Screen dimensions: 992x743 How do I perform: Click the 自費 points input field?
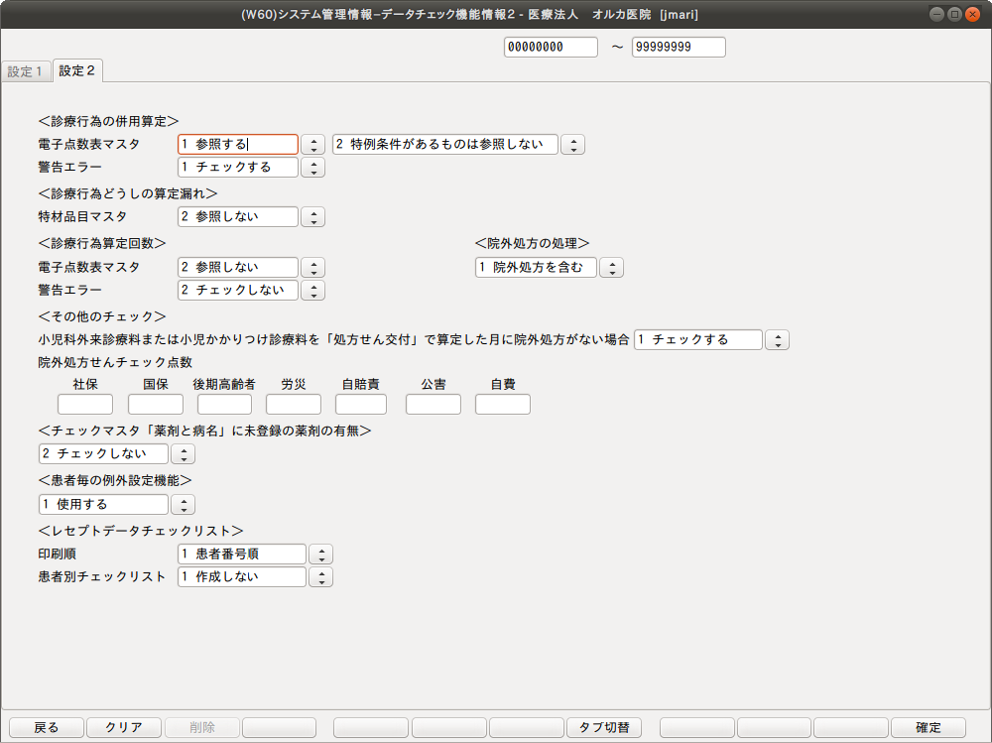[x=502, y=405]
